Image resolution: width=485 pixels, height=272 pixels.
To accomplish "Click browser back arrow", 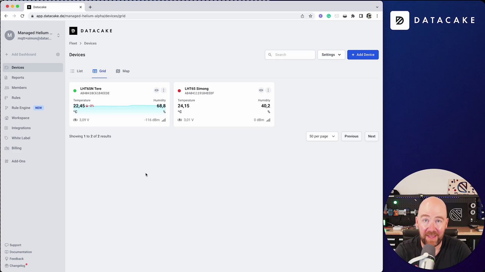I will pyautogui.click(x=6, y=16).
